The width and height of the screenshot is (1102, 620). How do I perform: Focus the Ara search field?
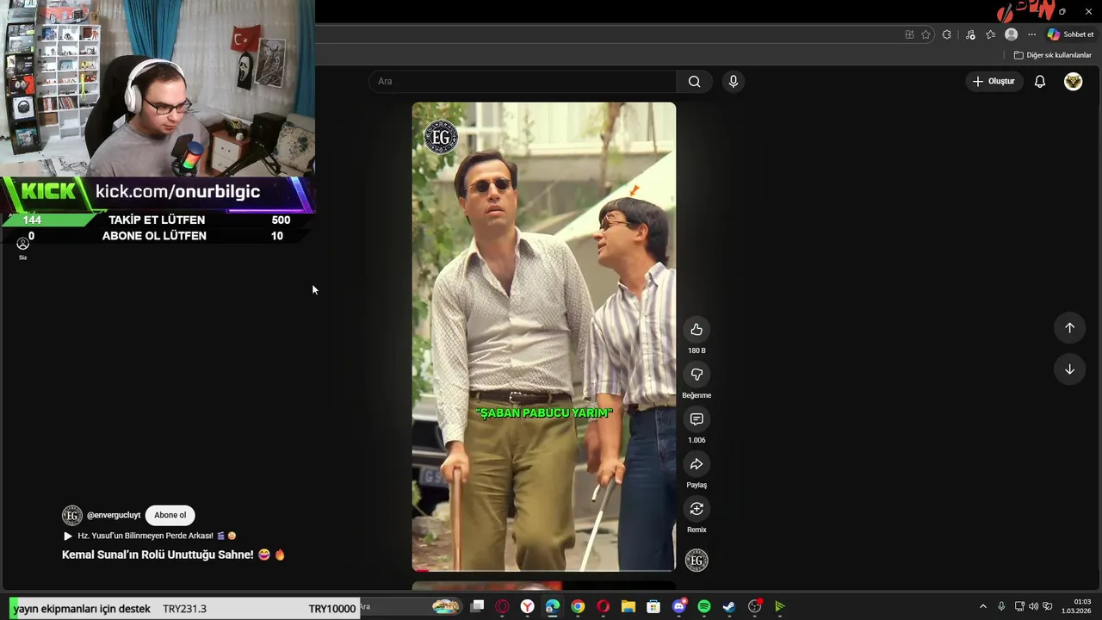(x=523, y=82)
